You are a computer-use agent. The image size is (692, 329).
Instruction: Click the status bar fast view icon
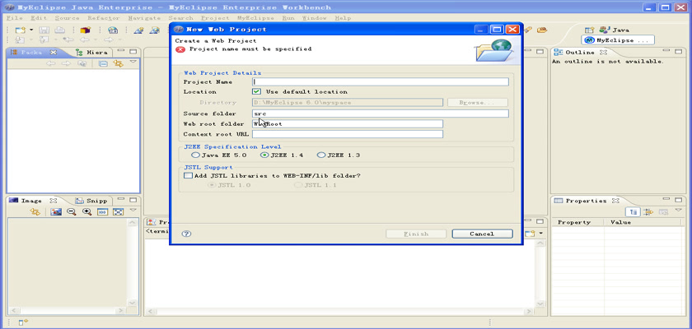click(x=23, y=322)
